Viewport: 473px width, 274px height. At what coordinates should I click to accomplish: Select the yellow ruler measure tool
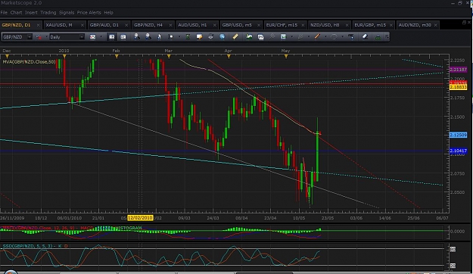point(235,36)
